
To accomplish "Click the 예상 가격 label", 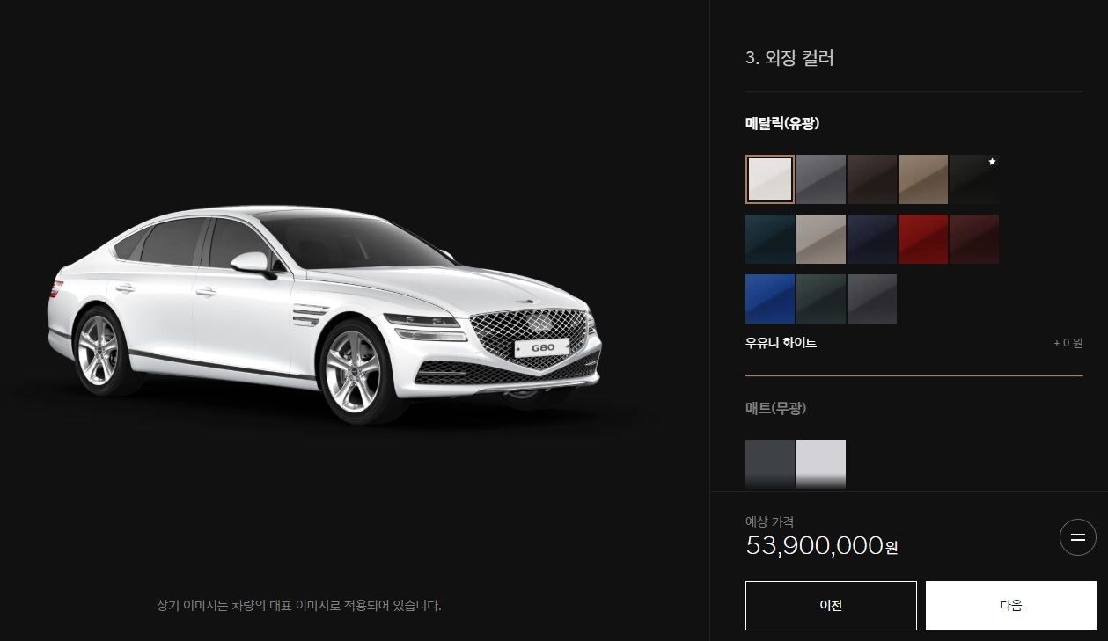I will point(770,521).
